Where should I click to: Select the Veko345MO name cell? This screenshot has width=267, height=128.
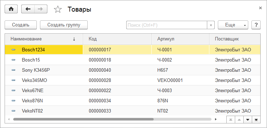pos(44,80)
